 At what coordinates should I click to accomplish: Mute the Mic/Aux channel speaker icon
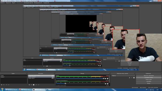(106, 79)
